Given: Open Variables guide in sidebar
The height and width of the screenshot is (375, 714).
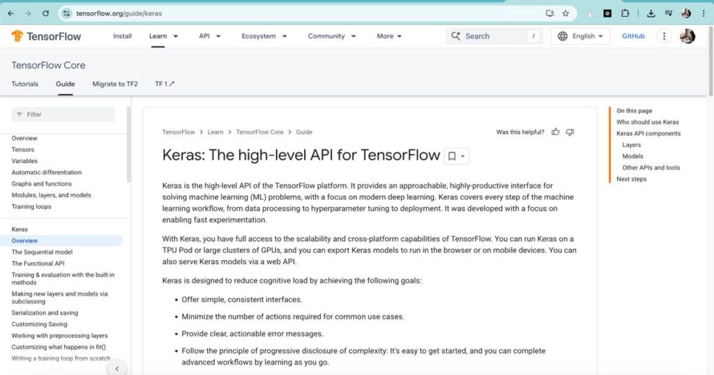Looking at the screenshot, I should click(x=24, y=160).
